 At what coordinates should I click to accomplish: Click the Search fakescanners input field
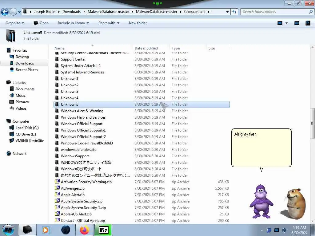275,12
